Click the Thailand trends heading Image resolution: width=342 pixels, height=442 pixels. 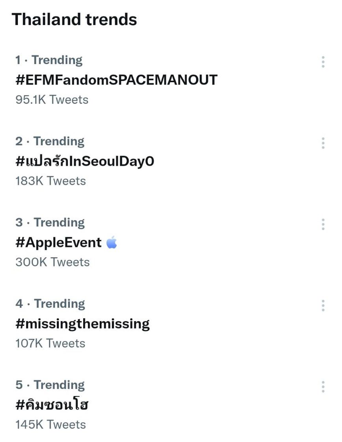click(75, 19)
